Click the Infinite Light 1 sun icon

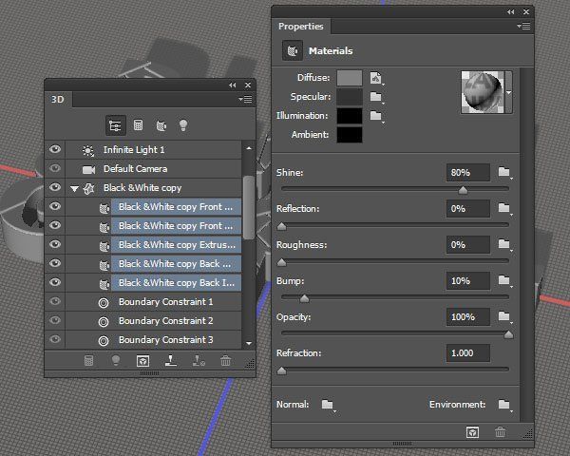(x=88, y=150)
